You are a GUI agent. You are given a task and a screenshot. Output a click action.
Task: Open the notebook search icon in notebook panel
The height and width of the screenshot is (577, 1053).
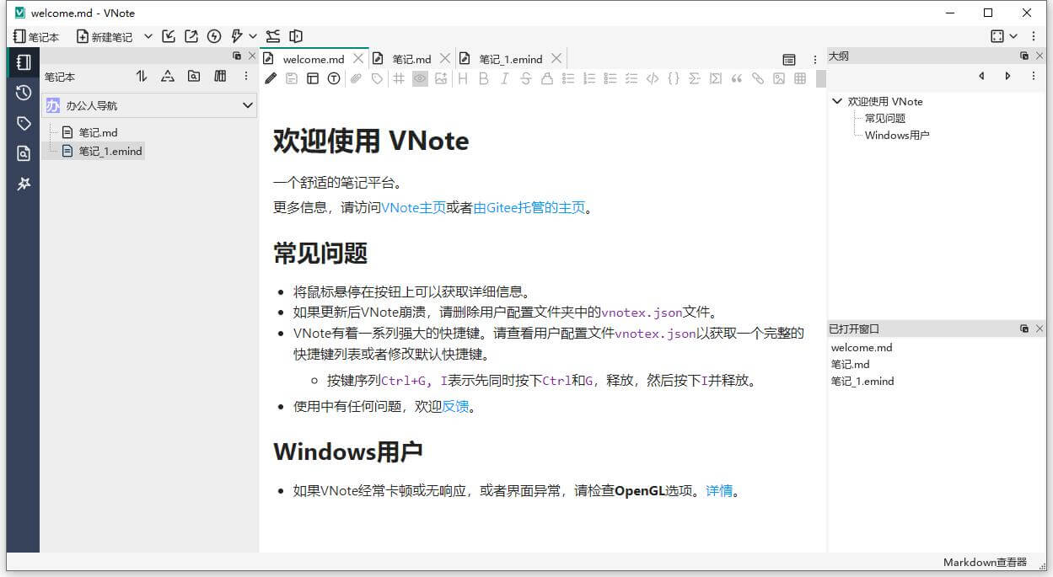coord(195,77)
